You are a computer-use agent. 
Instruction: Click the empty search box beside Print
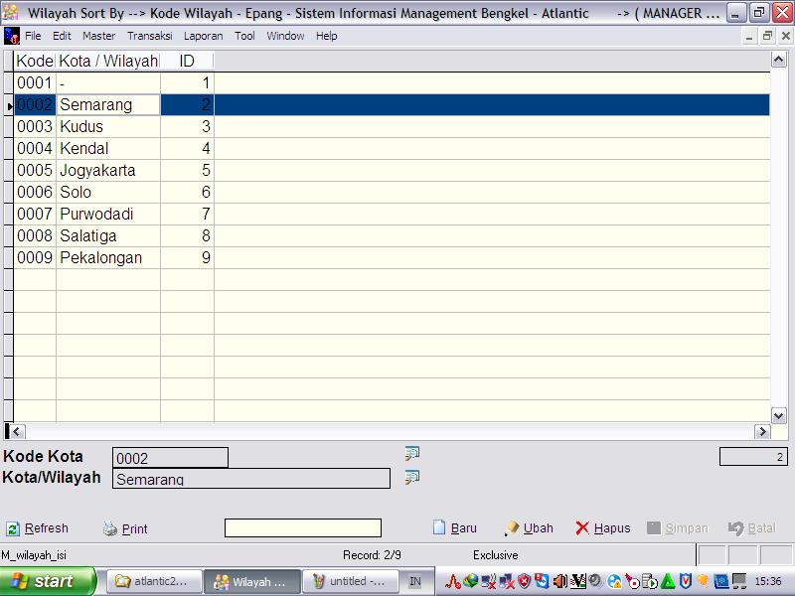pos(302,528)
